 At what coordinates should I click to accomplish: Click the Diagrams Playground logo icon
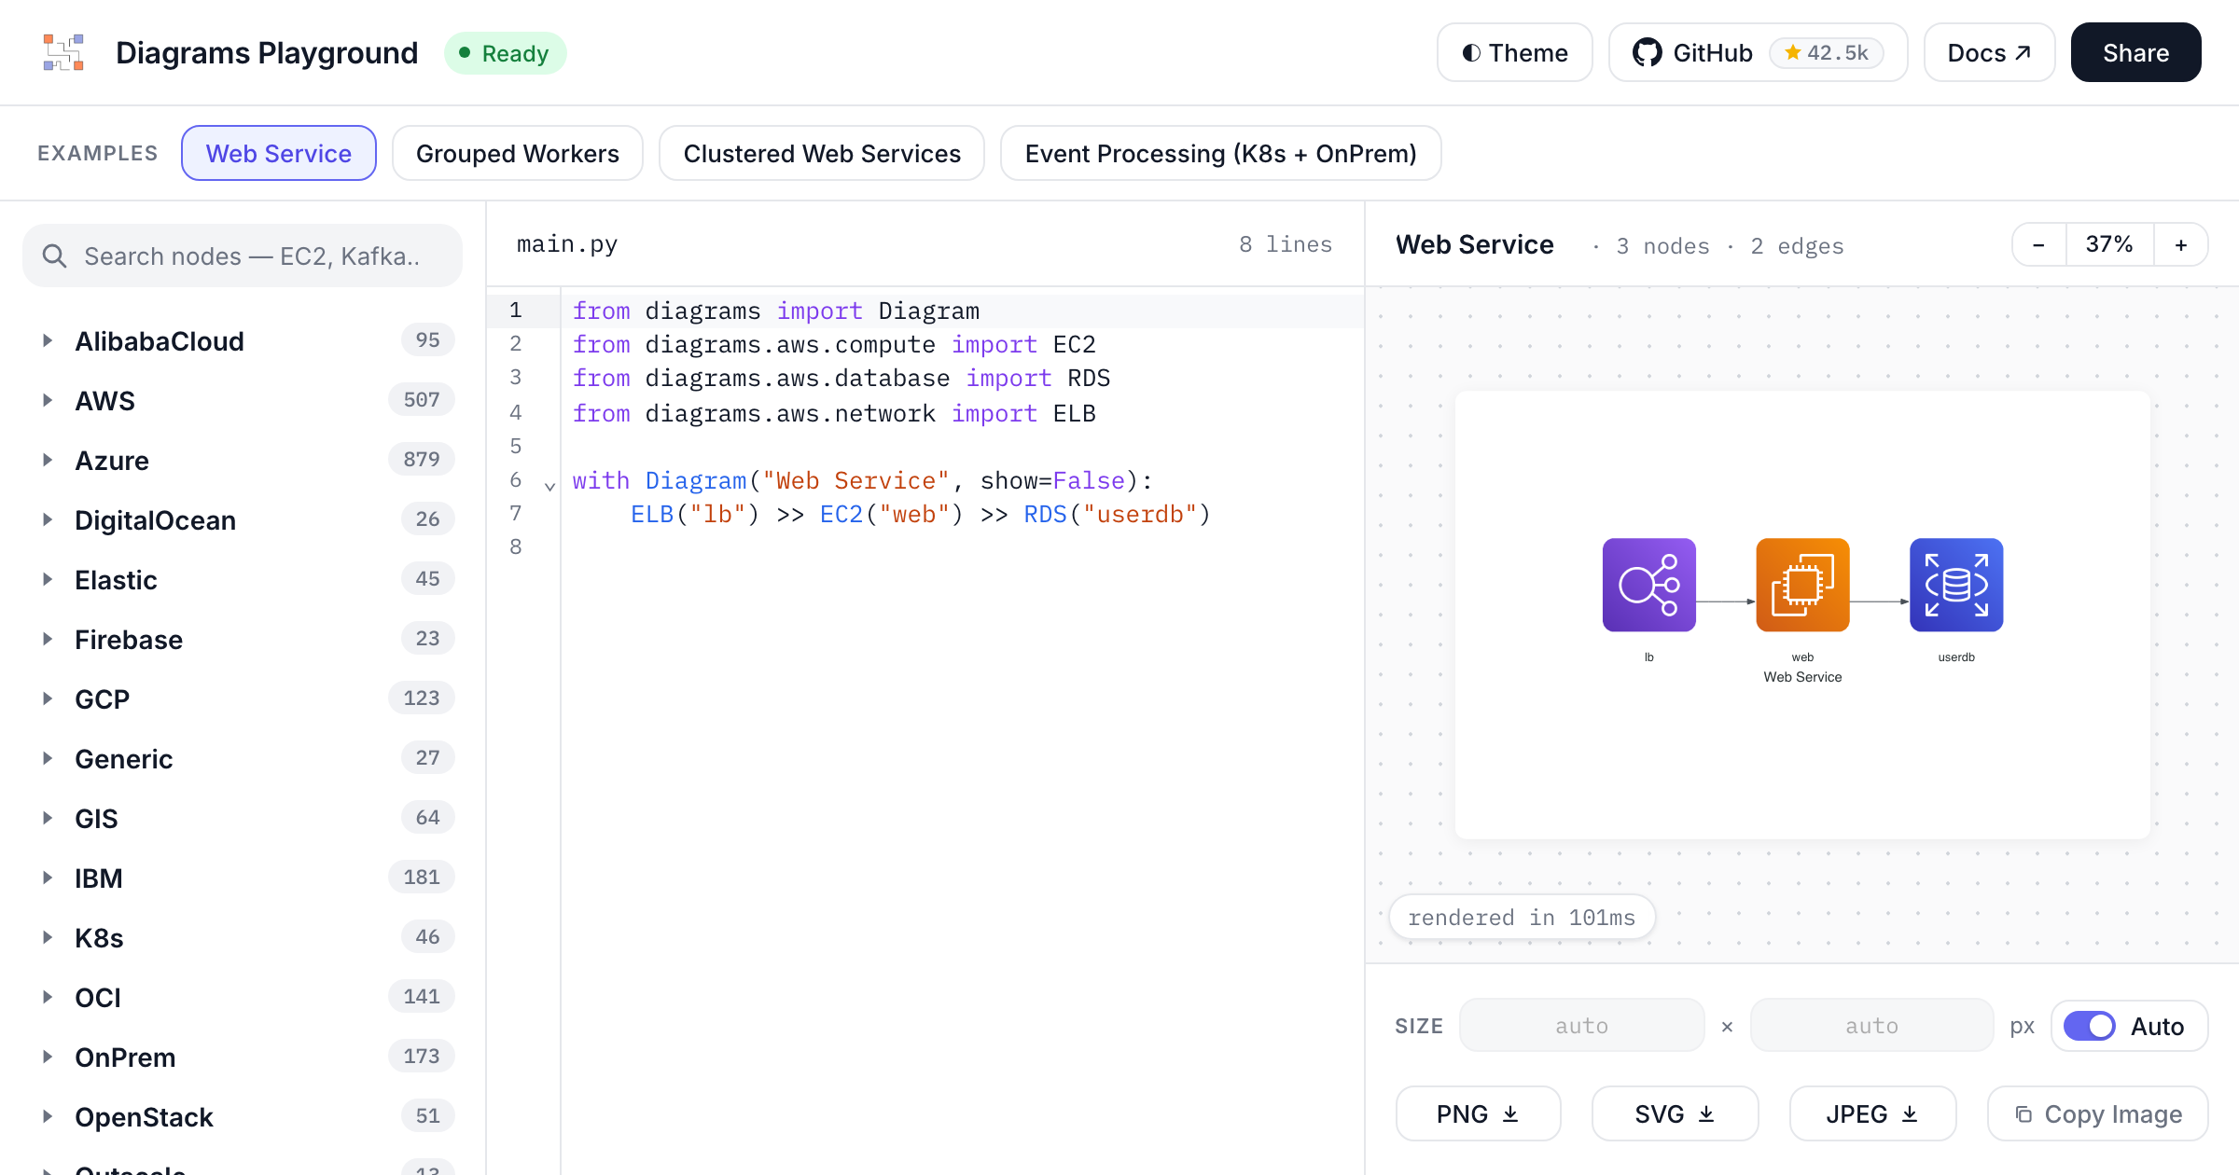(63, 53)
